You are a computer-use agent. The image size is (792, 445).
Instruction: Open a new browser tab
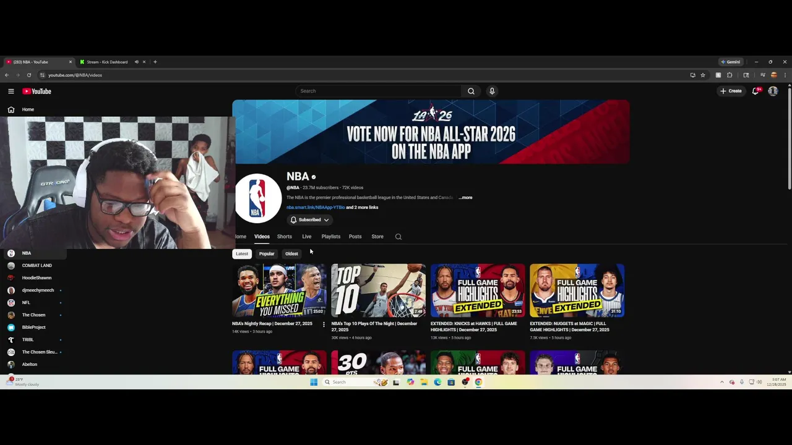[155, 62]
